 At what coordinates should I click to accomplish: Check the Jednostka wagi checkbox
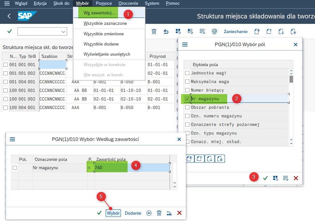coord(187,73)
